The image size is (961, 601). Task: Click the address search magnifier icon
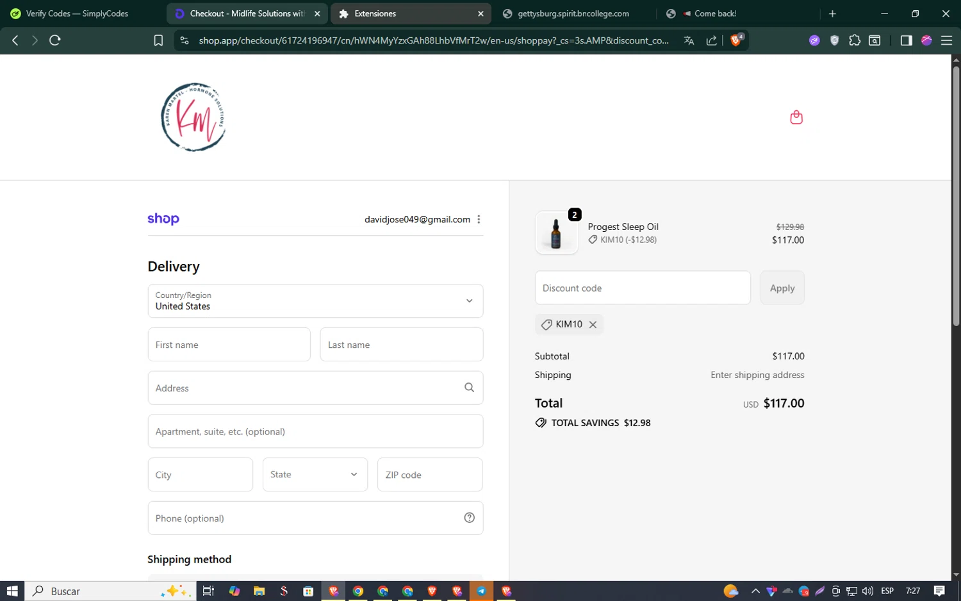[469, 388]
